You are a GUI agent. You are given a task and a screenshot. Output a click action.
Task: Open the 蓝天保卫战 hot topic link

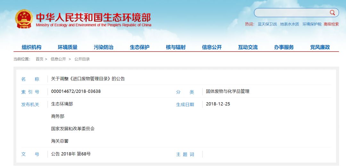(x=267, y=24)
